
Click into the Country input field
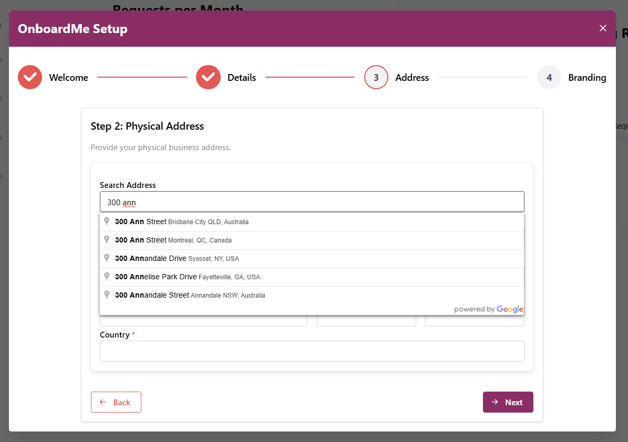point(312,351)
